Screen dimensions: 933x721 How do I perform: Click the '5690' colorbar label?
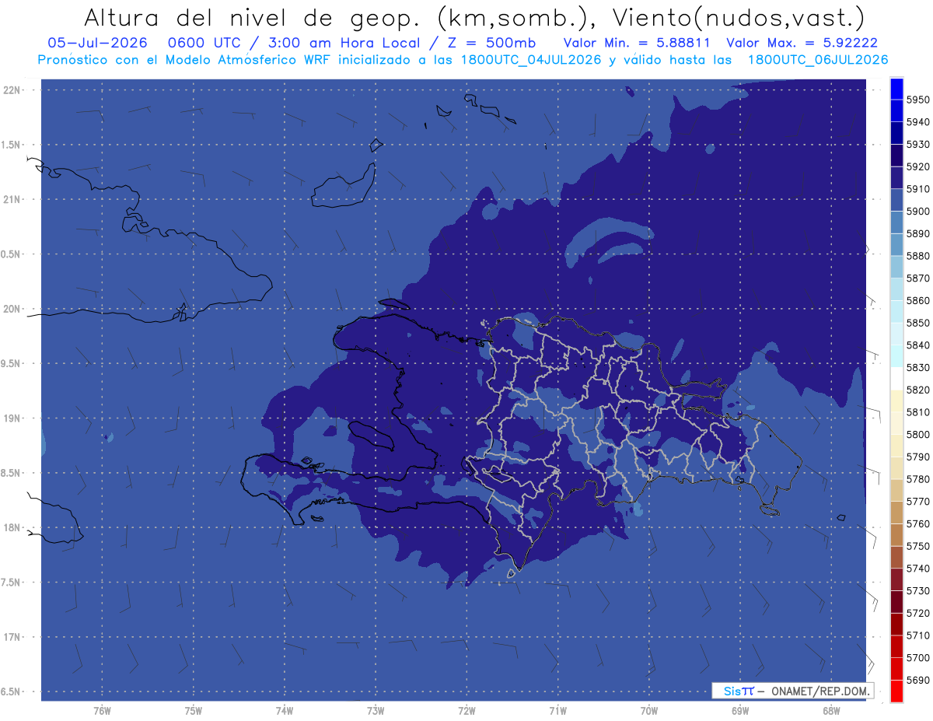(x=917, y=680)
